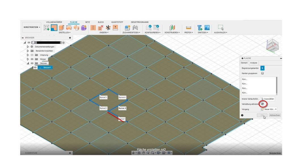This screenshot has width=283, height=156.
Task: Switch to the VOLUMENKÖRPER tab
Action: (x=54, y=22)
